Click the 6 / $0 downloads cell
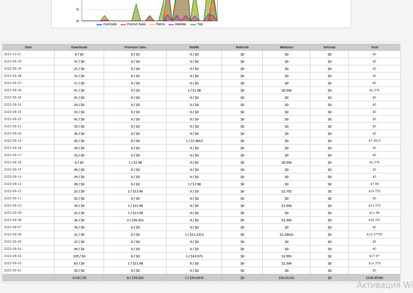The image size is (413, 293). [x=79, y=163]
